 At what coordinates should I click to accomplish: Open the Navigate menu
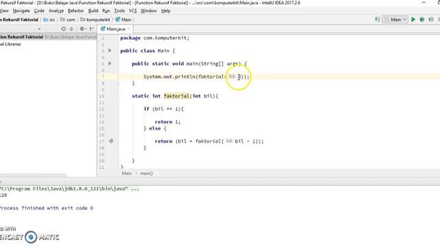[x=21, y=11]
